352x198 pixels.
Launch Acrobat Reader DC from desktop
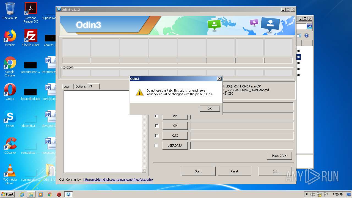click(x=31, y=13)
